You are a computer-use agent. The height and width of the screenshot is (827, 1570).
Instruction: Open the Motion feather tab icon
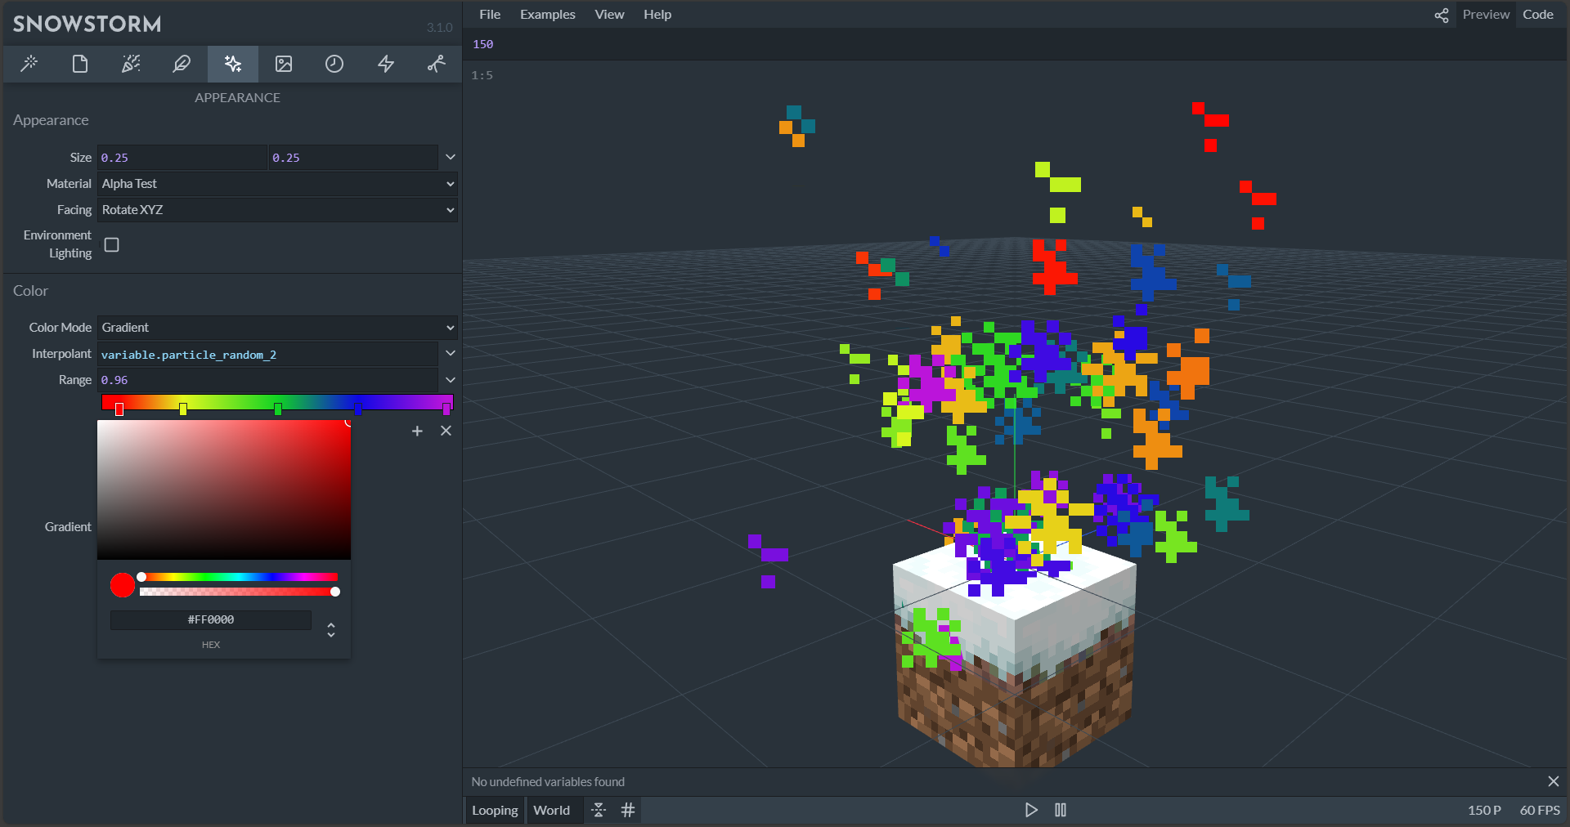coord(182,64)
